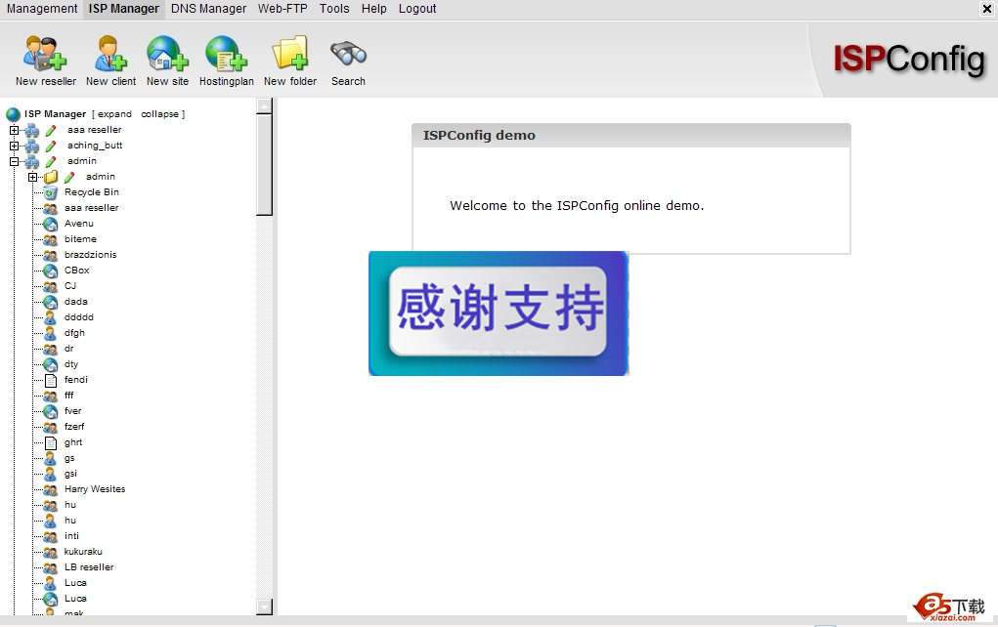Expand the aaa reseller tree node
This screenshot has width=998, height=627.
click(14, 130)
